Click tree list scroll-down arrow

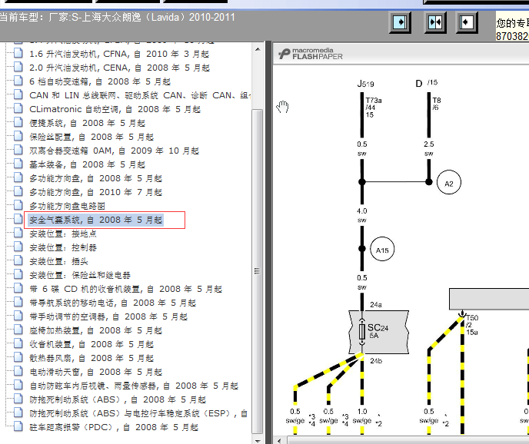[258, 440]
